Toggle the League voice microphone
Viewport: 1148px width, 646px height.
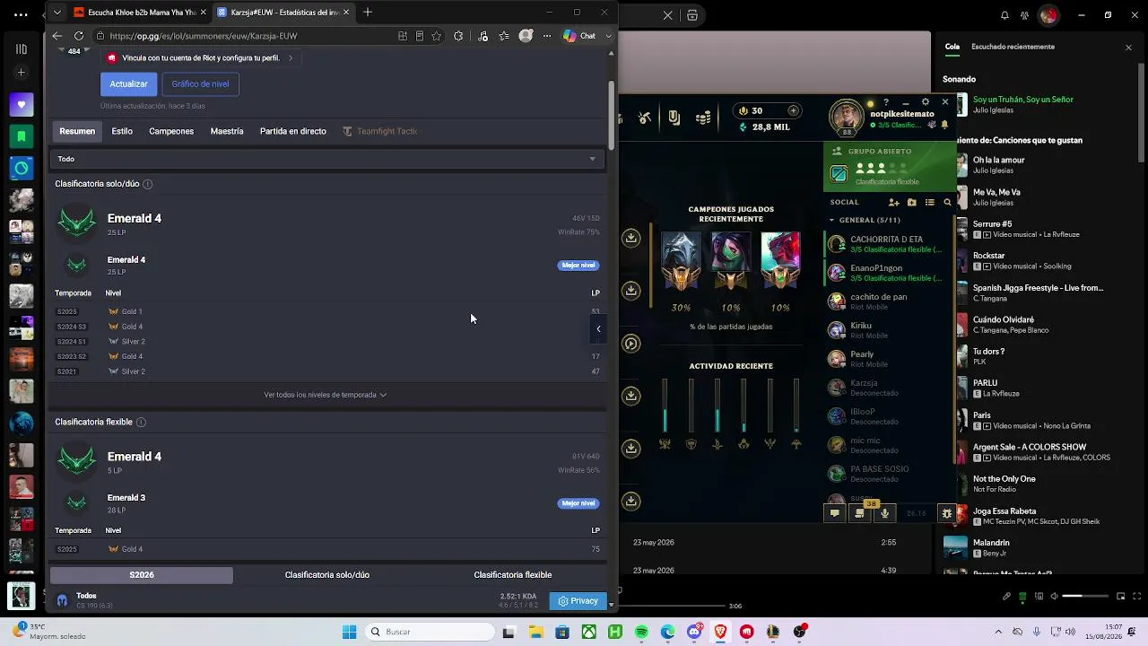coord(885,513)
